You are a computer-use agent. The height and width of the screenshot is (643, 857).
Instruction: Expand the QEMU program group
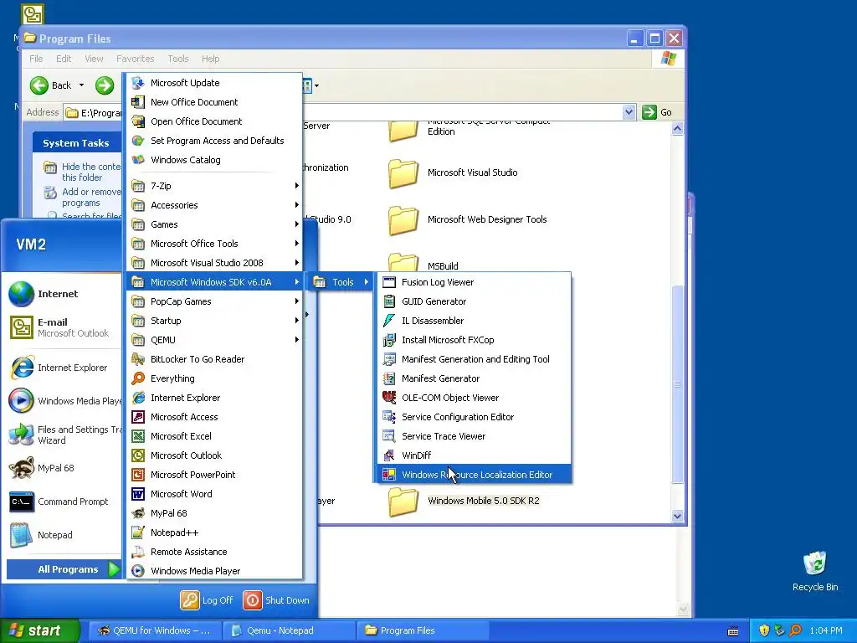pos(214,340)
